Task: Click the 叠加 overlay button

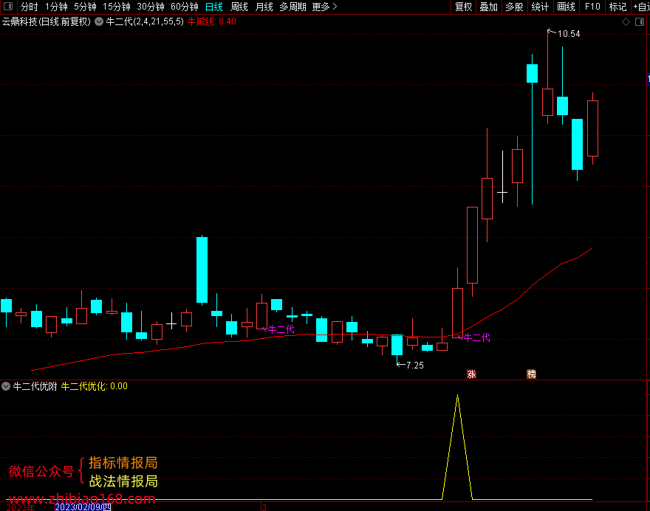Action: 489,7
